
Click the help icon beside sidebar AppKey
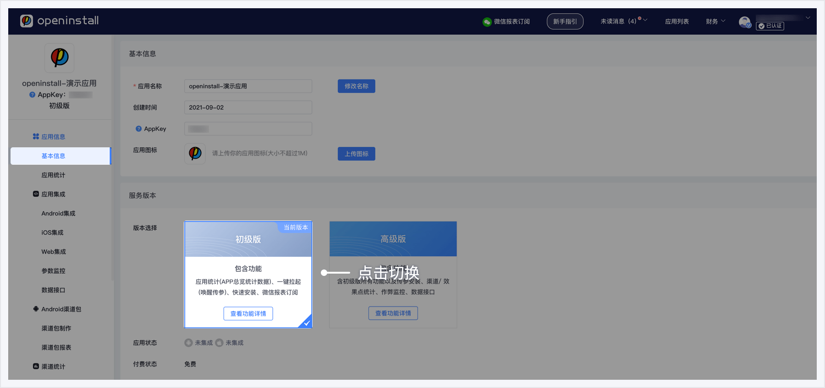click(x=32, y=95)
